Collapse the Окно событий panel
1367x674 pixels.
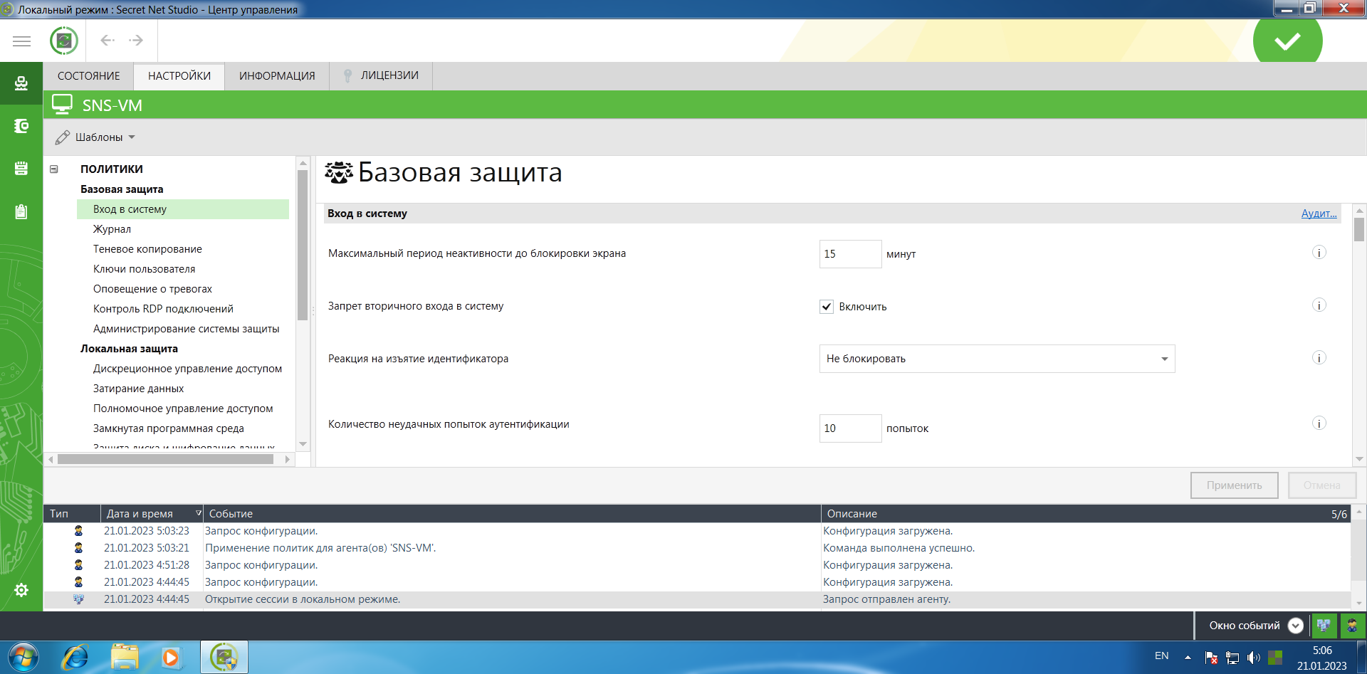point(1296,626)
